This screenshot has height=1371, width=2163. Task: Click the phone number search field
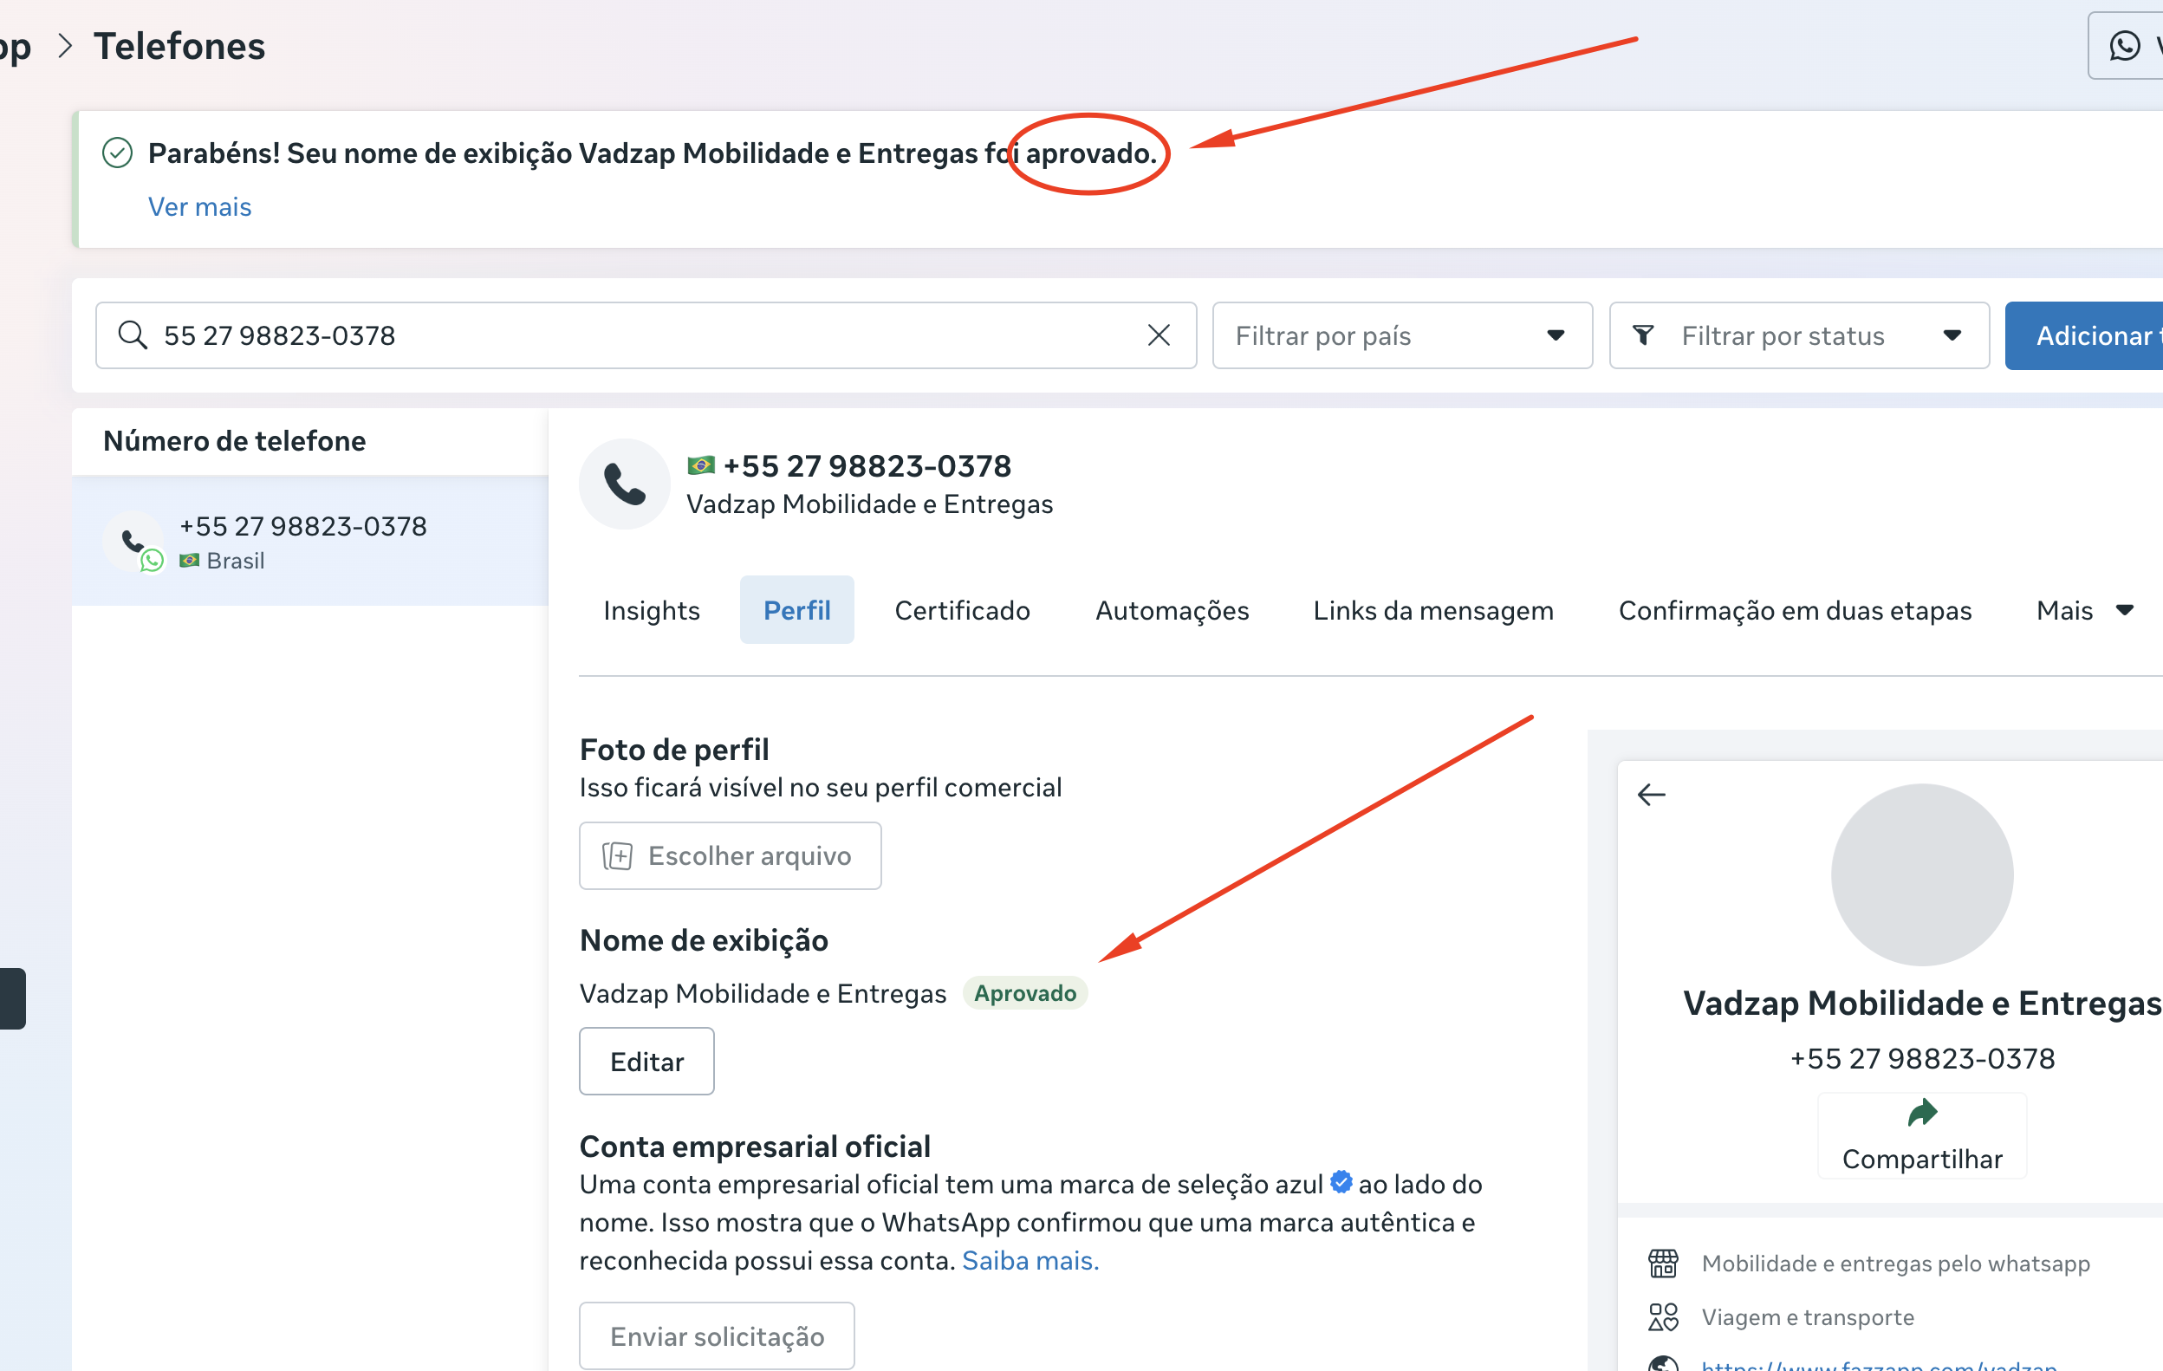pos(629,335)
